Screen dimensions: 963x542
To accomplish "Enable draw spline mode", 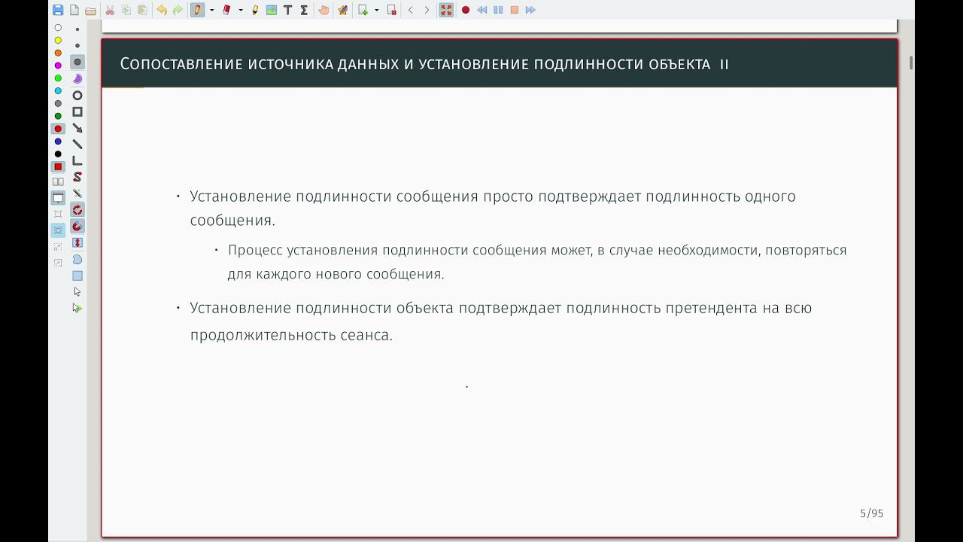I will pos(77,177).
